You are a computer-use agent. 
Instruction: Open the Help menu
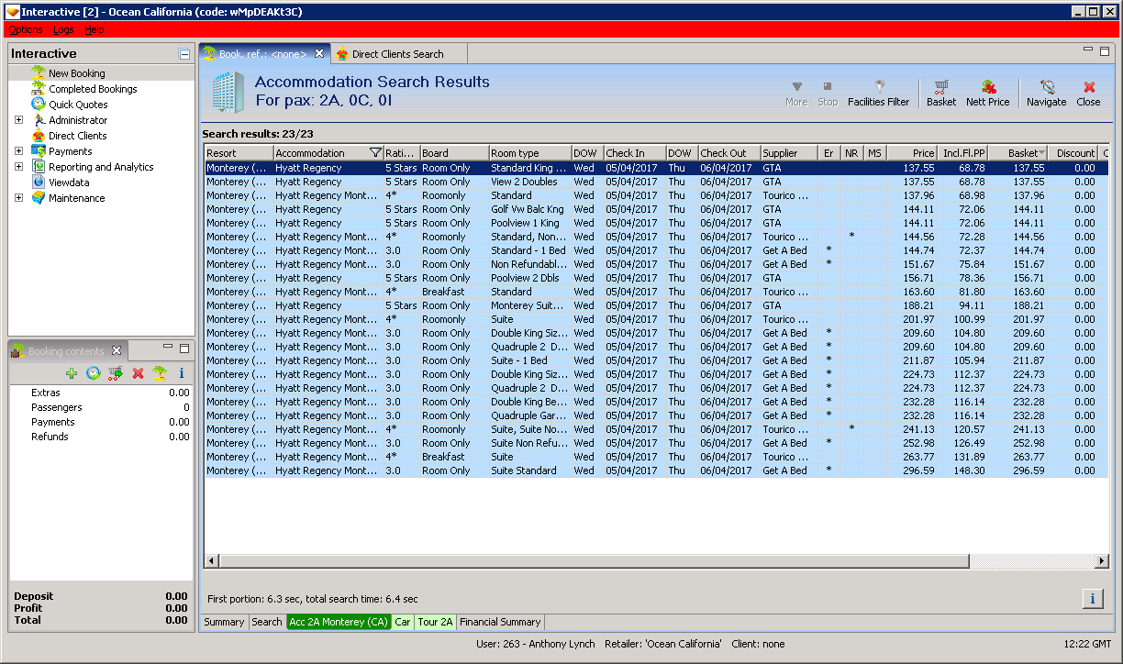point(95,30)
